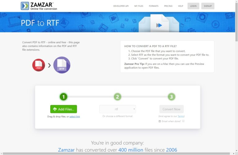Viewport: 238px width, 155px height.
Task: Click the 'Zamzar Pro Tip:' text
Action: point(134,64)
